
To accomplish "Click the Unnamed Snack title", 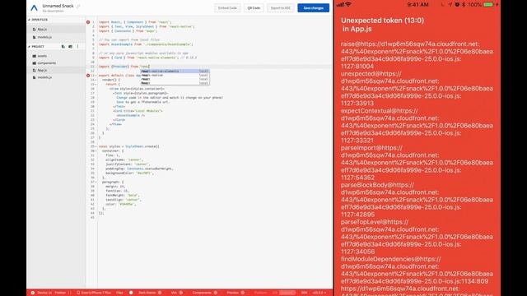I will [58, 6].
